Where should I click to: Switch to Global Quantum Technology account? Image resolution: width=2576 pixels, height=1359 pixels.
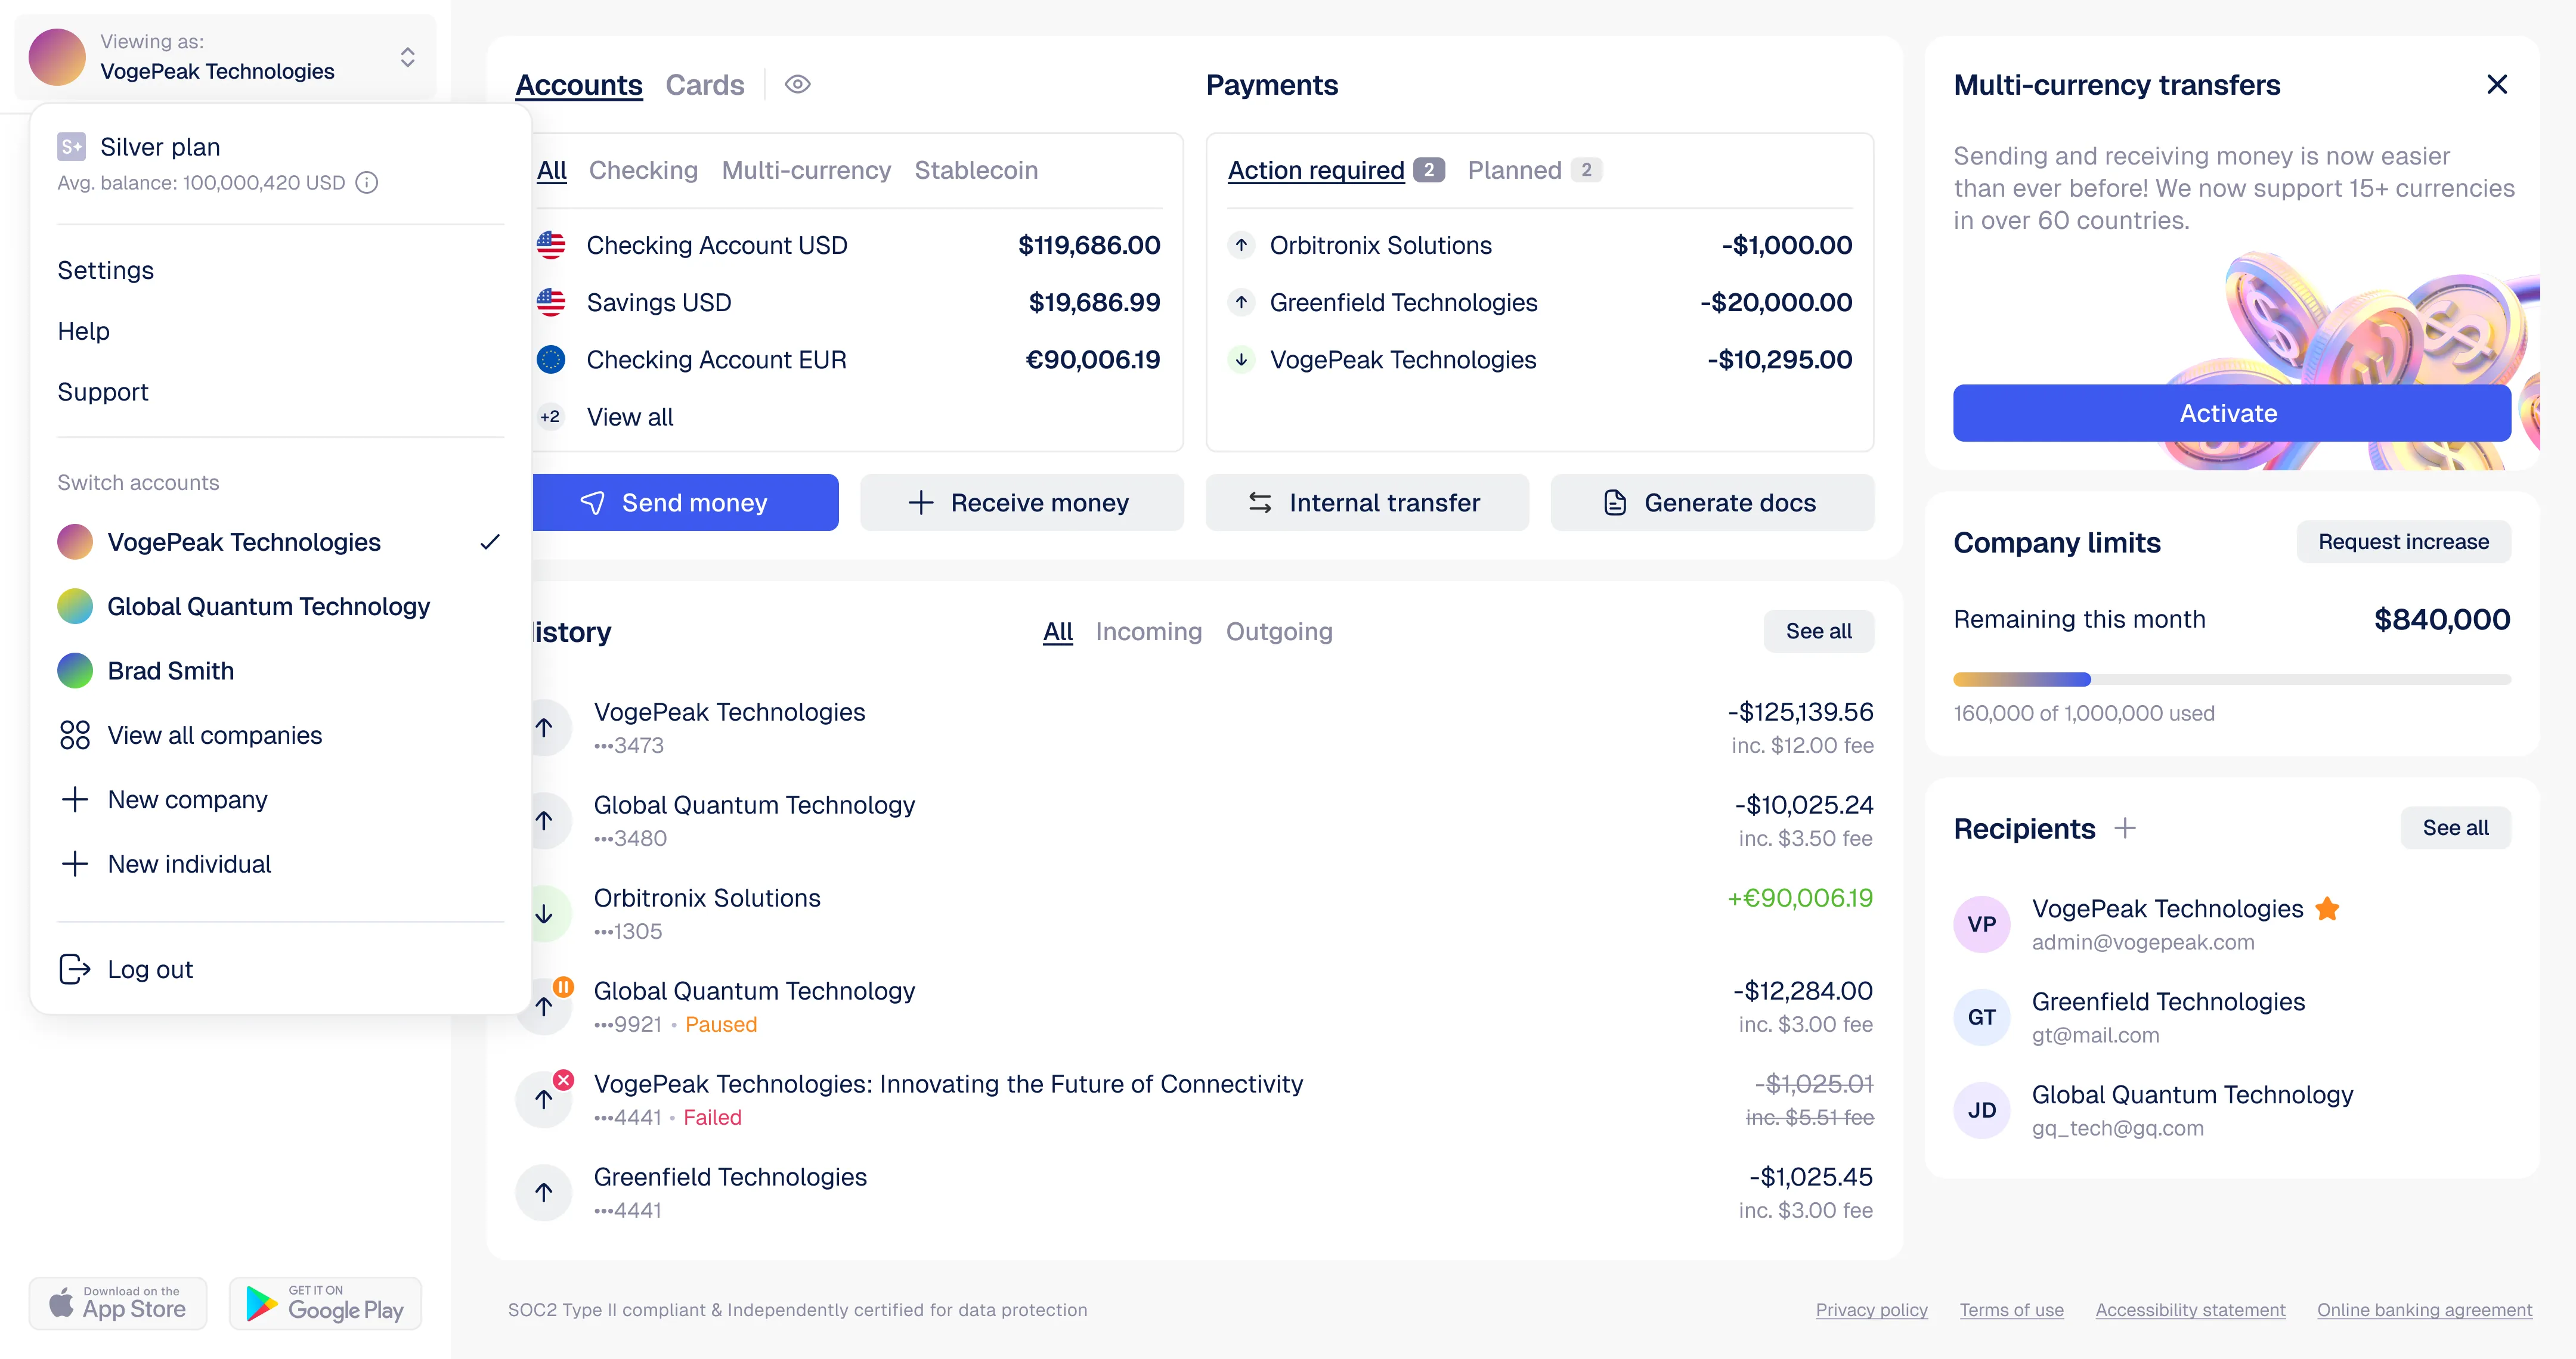(x=281, y=607)
